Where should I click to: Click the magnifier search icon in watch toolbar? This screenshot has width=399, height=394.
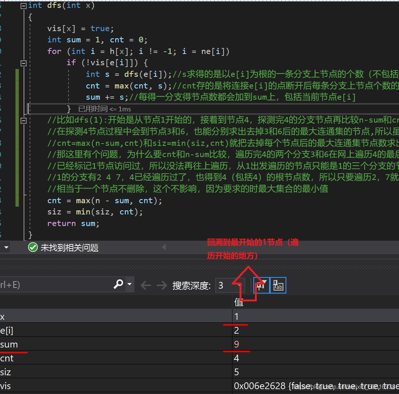(118, 284)
